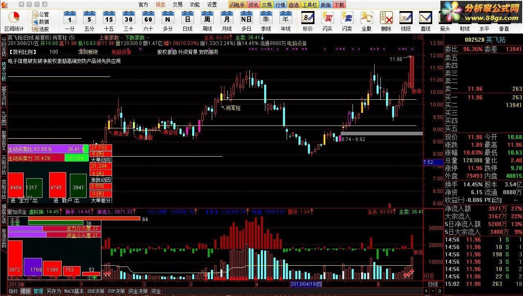Select the 线段 line segment tool
Image resolution: width=523 pixels, height=296 pixels.
click(x=406, y=21)
